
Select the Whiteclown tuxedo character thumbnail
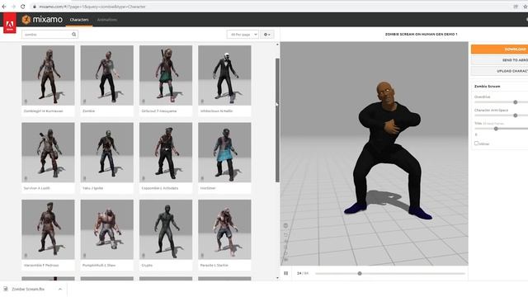pos(224,75)
